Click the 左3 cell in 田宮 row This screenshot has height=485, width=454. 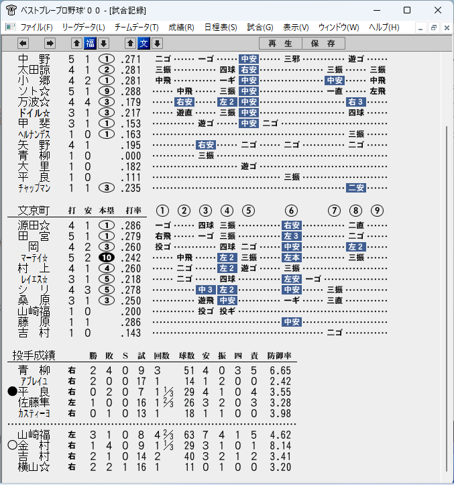click(x=292, y=236)
